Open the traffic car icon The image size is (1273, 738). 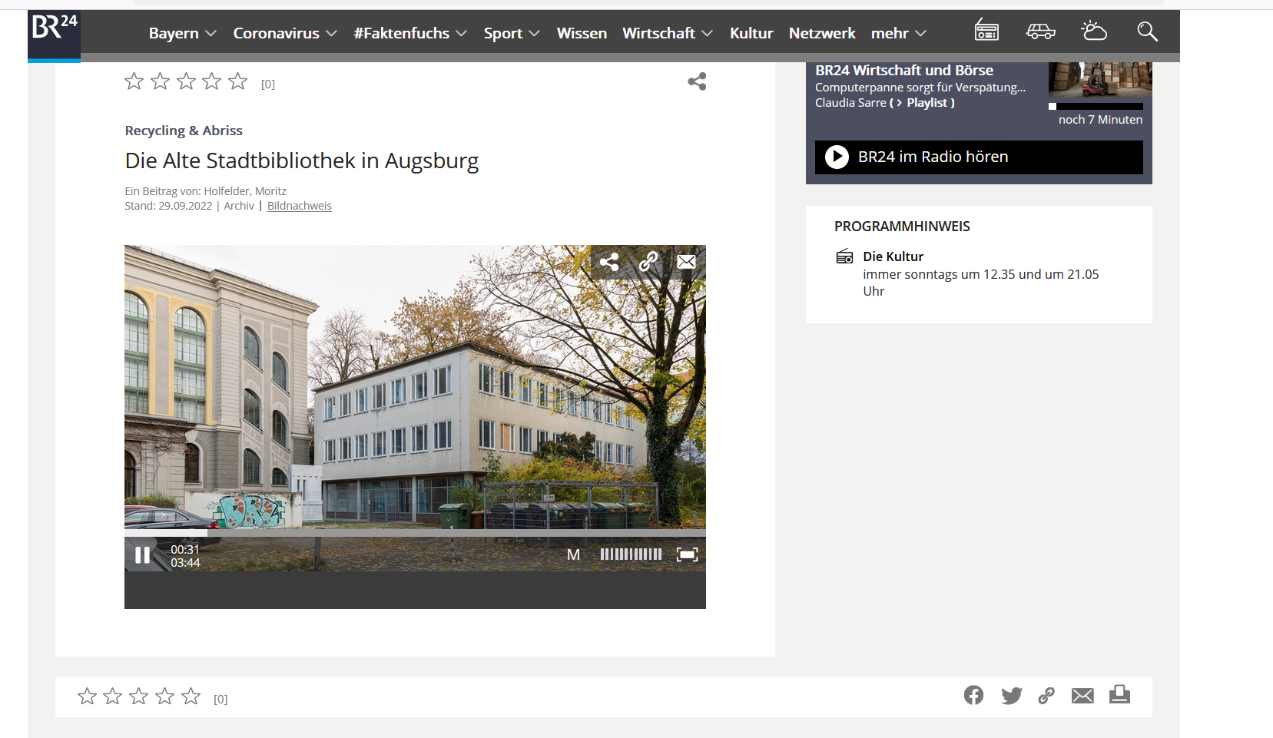click(x=1040, y=31)
